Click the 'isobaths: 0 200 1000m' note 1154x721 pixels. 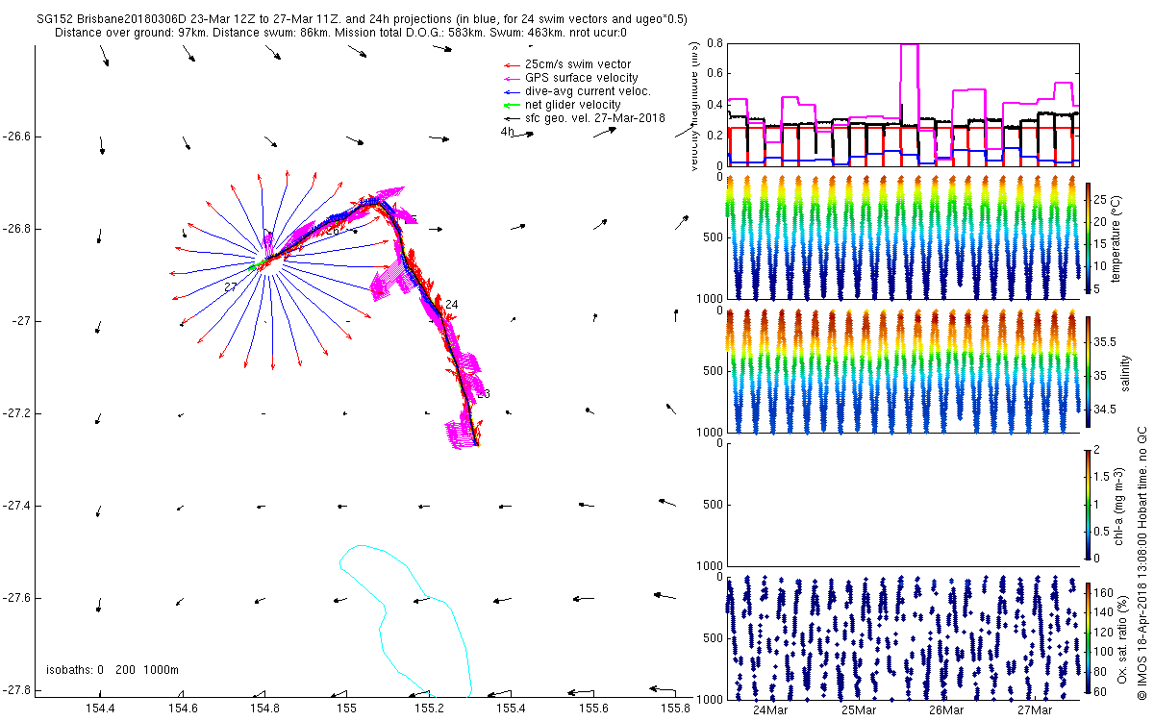pyautogui.click(x=113, y=670)
